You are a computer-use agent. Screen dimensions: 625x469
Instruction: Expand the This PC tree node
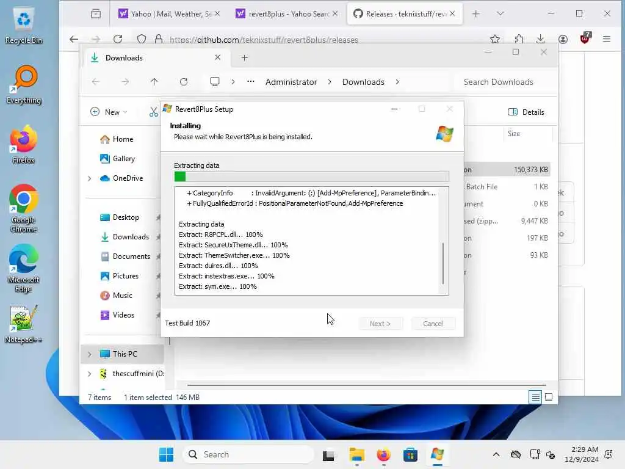click(x=90, y=354)
